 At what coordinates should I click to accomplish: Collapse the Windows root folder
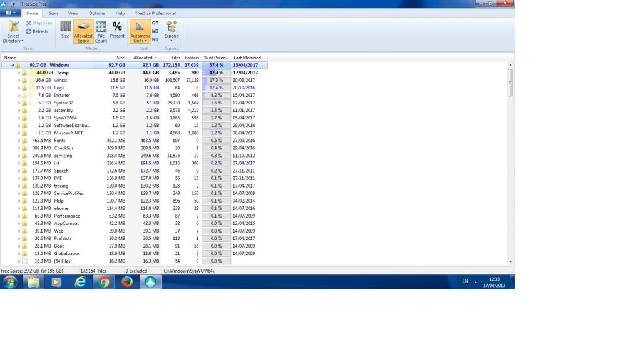[x=13, y=65]
